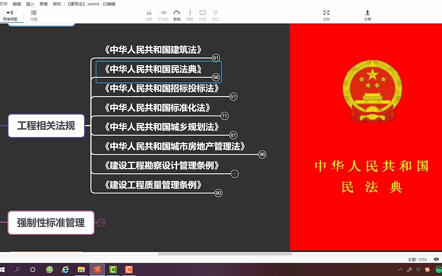Select 《中华人民共和国民法典》 topic
This screenshot has height=276, width=442.
click(153, 69)
